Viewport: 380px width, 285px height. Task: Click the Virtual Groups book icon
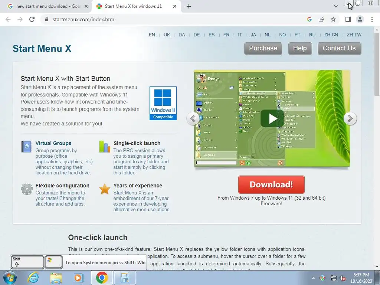coord(26,146)
